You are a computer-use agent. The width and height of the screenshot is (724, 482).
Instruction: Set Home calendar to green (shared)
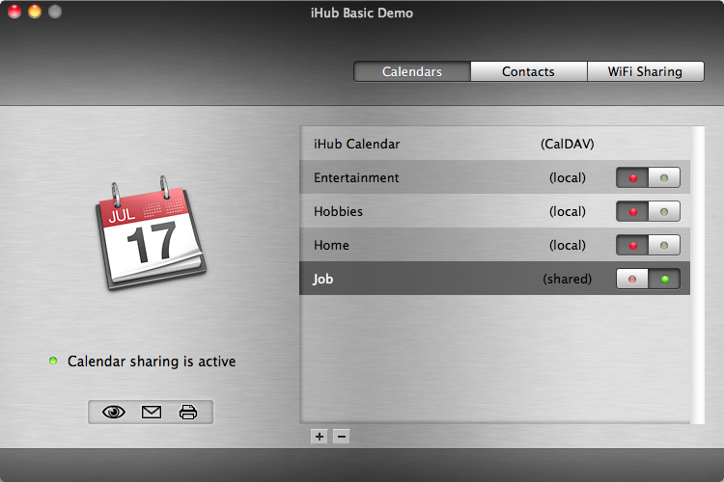tap(664, 245)
